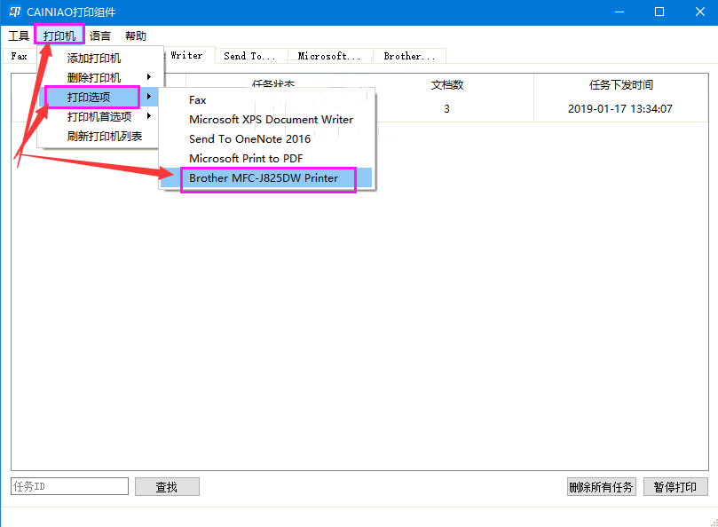Select 添加打印机 from the menu

click(94, 58)
